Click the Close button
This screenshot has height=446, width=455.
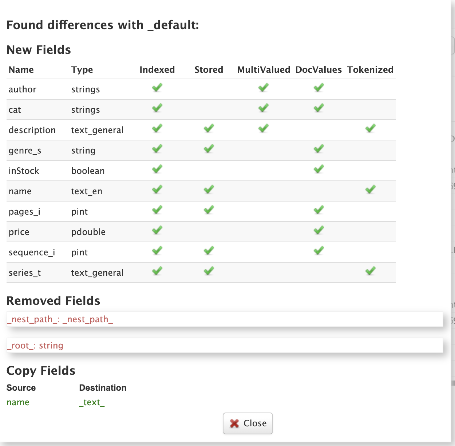(x=248, y=423)
